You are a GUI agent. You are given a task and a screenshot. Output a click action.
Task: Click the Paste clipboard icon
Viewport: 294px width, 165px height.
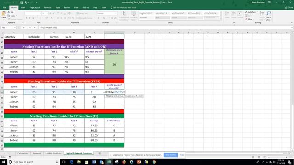pos(4,14)
